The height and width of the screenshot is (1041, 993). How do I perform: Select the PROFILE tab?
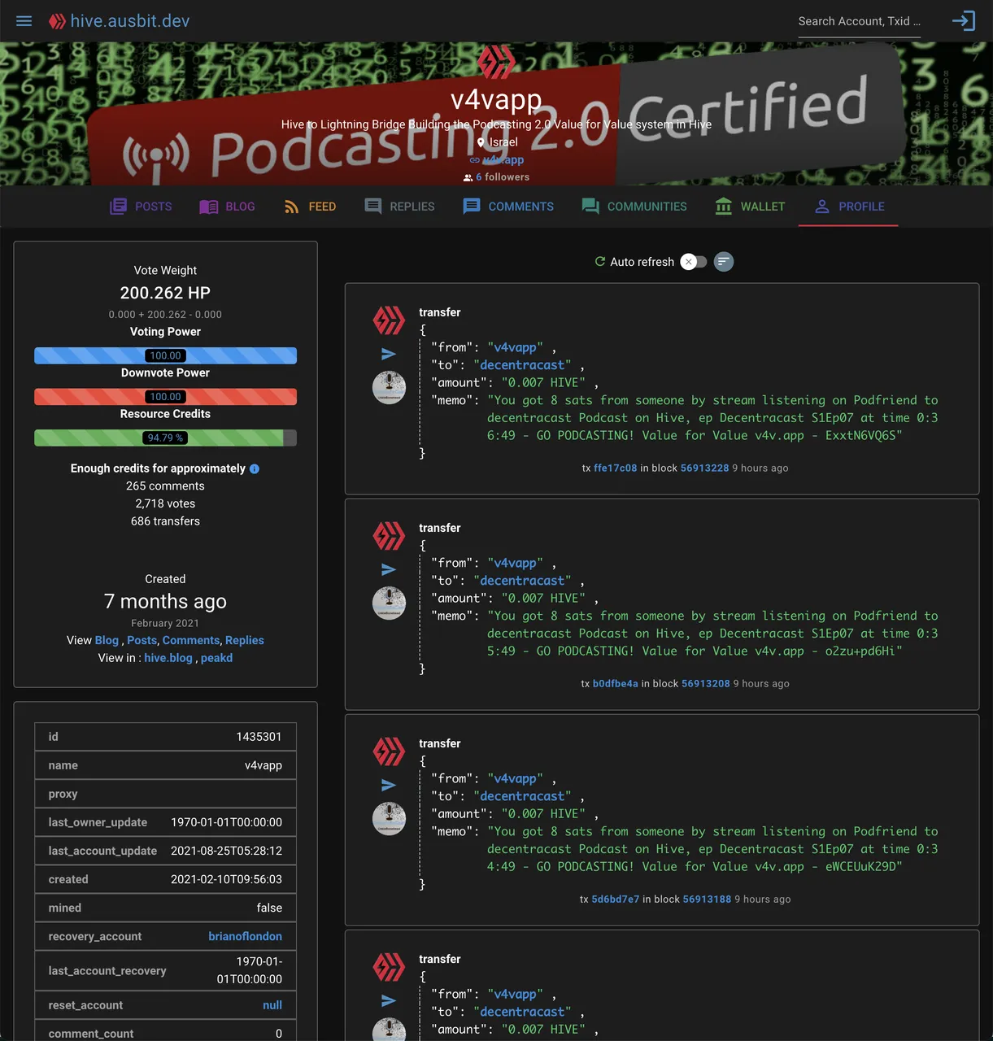[848, 207]
